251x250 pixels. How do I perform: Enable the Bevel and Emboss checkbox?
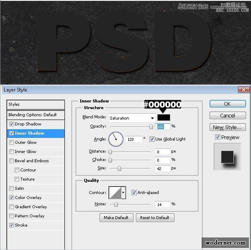tap(11, 161)
